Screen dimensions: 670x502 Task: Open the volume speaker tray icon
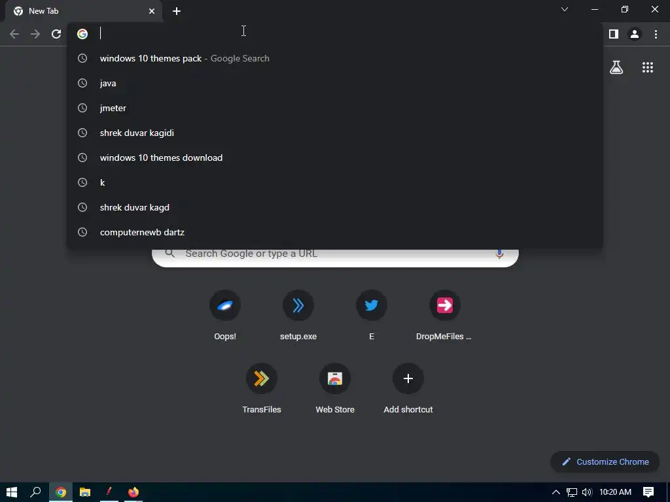click(587, 492)
